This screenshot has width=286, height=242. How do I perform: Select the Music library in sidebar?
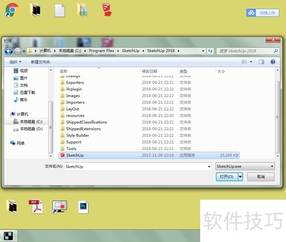click(x=21, y=100)
